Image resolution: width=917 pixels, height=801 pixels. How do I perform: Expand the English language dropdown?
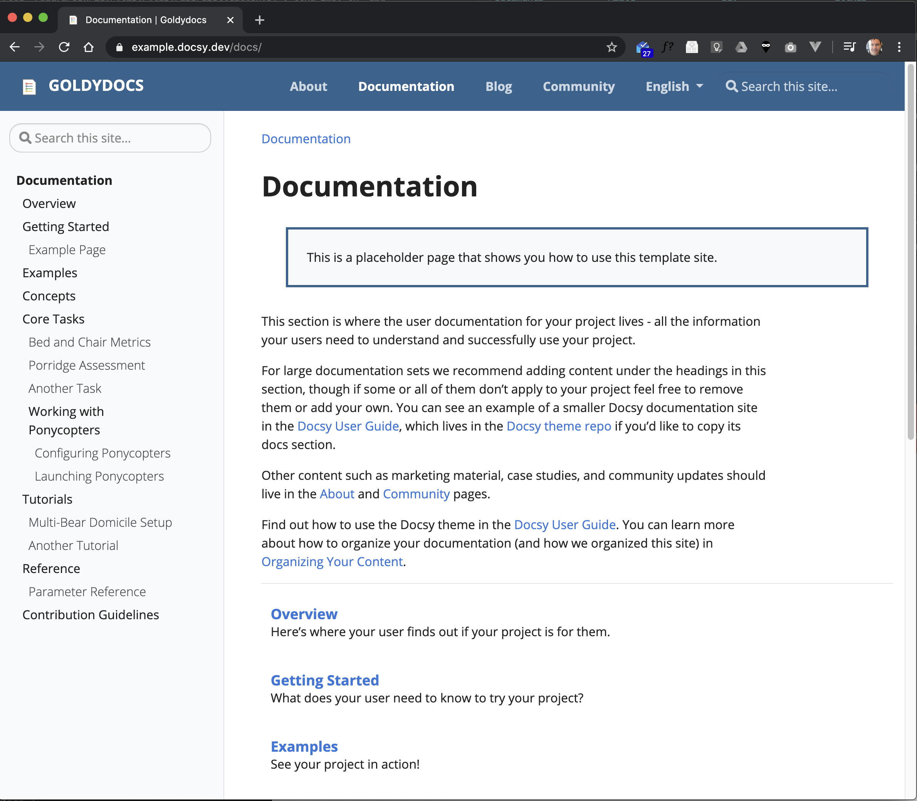[674, 86]
